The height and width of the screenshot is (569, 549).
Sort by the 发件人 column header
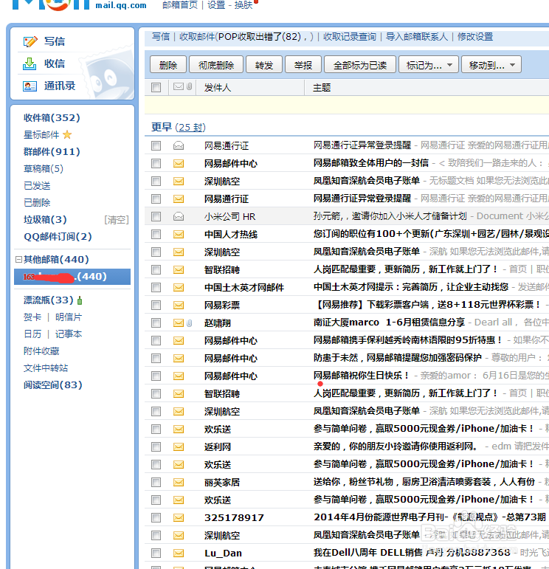[x=218, y=88]
